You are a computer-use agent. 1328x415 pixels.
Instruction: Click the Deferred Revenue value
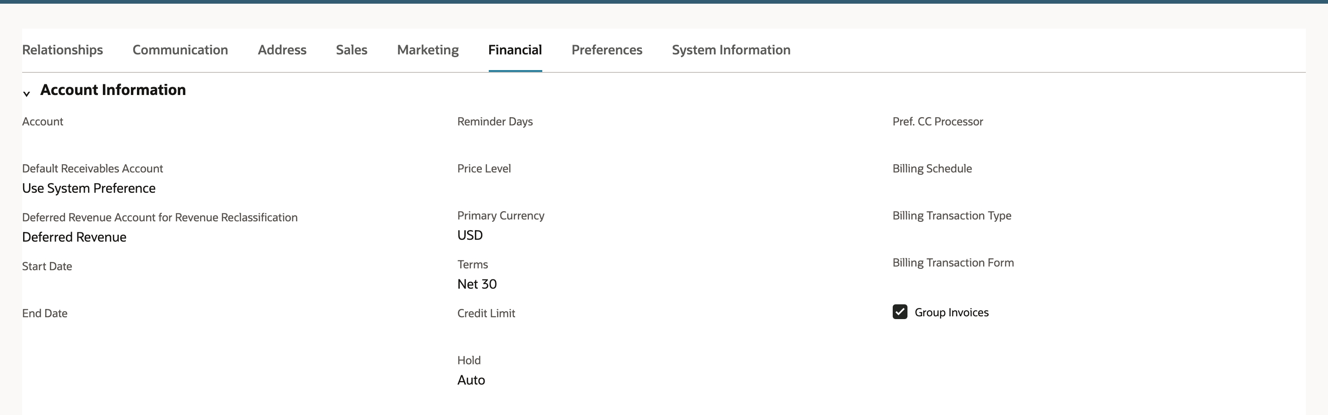[x=74, y=237]
